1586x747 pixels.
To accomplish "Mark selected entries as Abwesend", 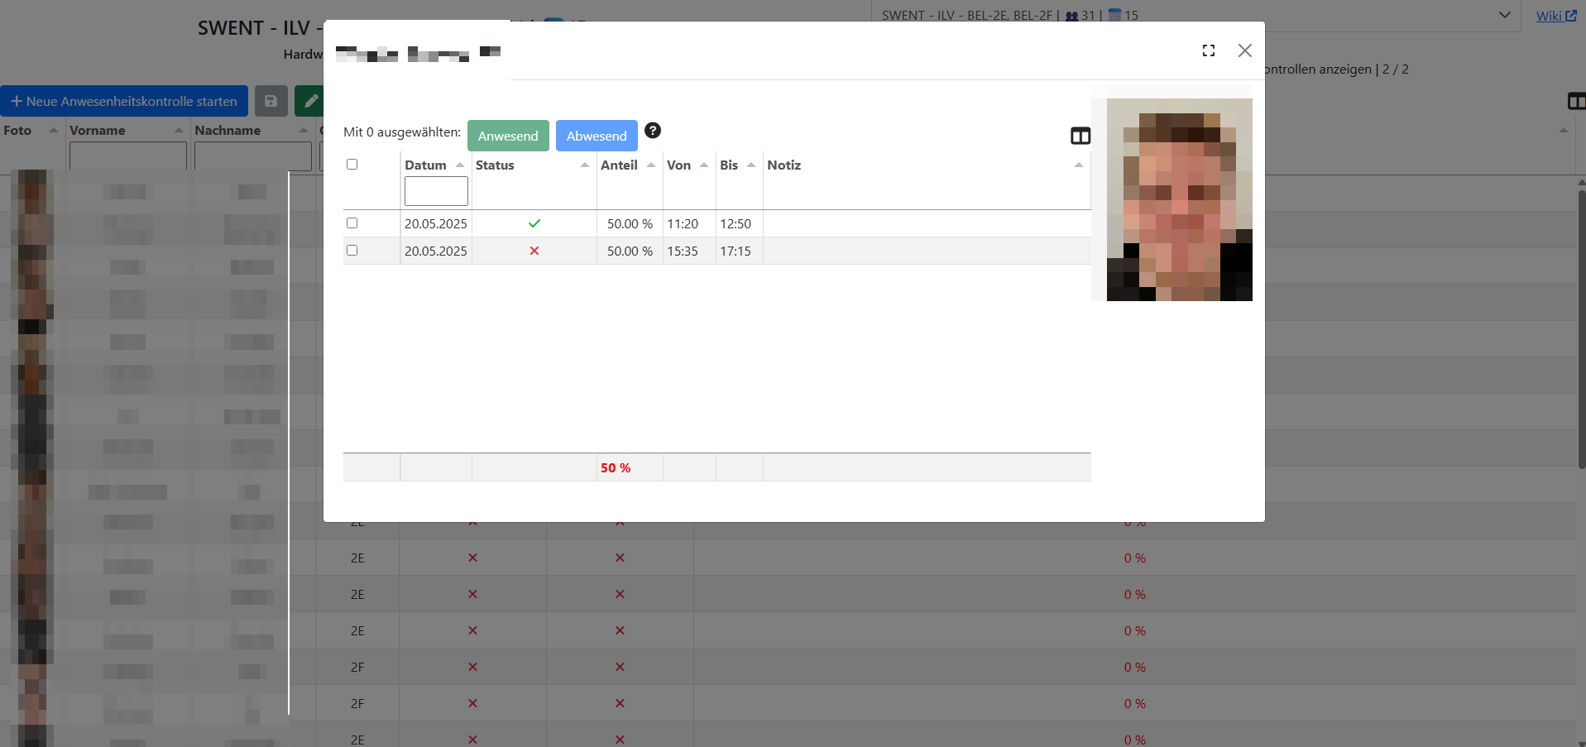I will point(596,136).
